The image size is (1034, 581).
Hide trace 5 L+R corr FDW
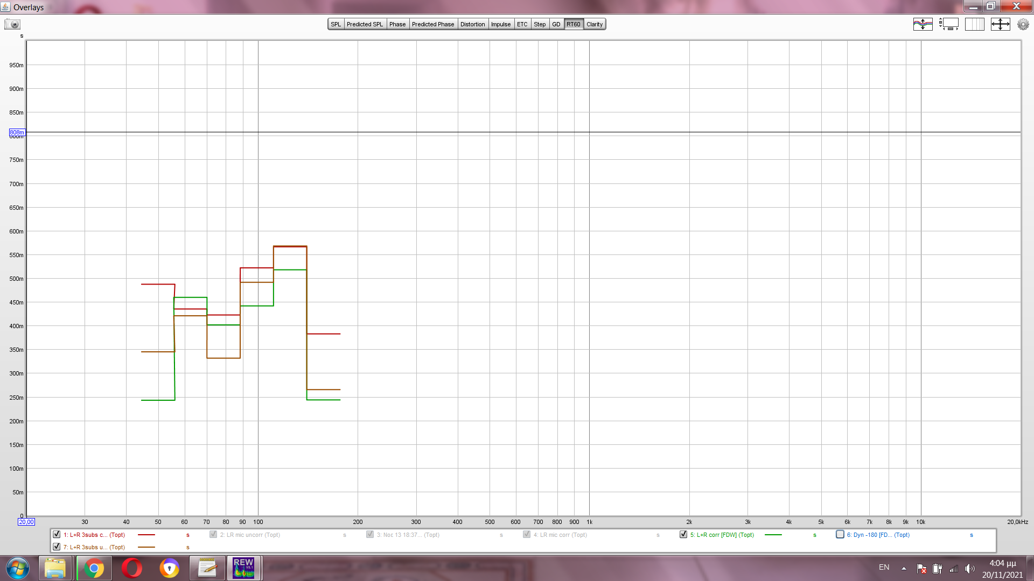click(x=683, y=535)
